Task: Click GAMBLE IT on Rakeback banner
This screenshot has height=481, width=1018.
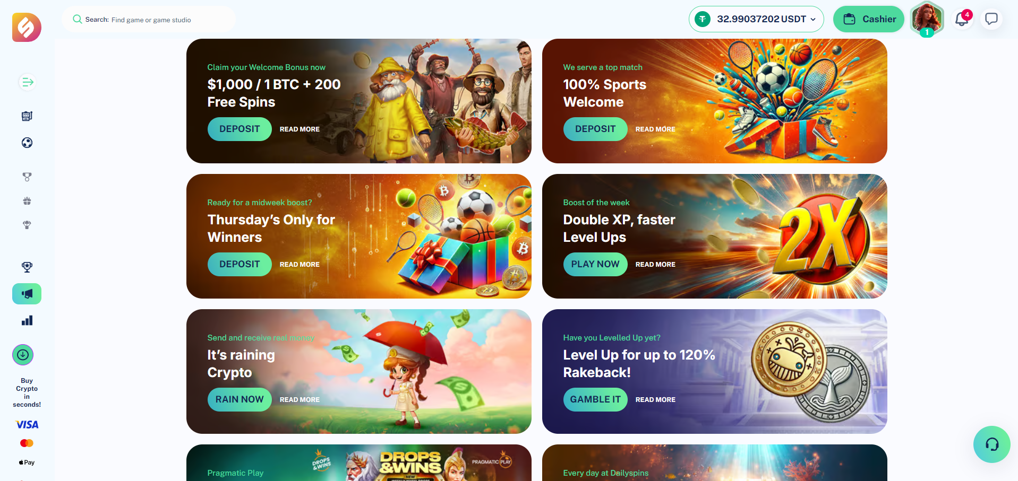Action: pos(595,399)
